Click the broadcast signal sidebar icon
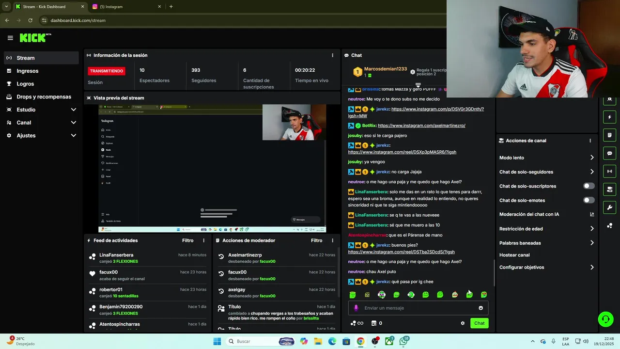620x349 pixels. click(609, 171)
